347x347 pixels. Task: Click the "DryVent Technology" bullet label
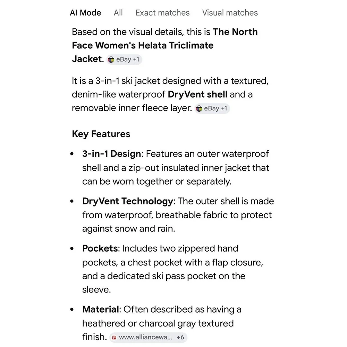coord(127,201)
